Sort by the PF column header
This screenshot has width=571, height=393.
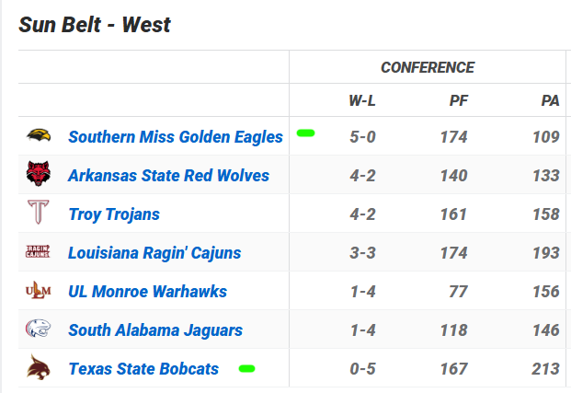coord(458,100)
